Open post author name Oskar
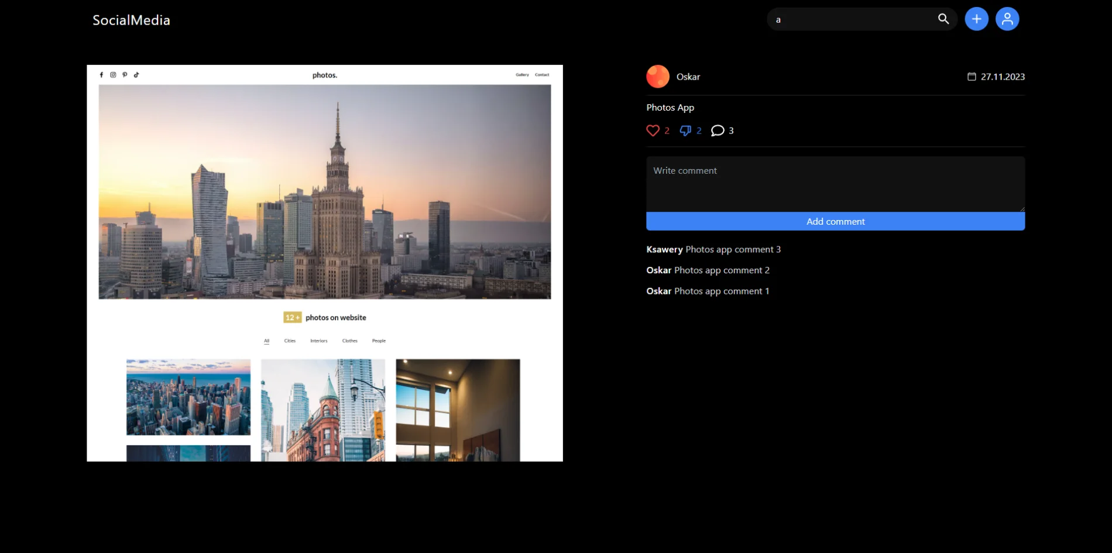Viewport: 1112px width, 553px height. [688, 77]
